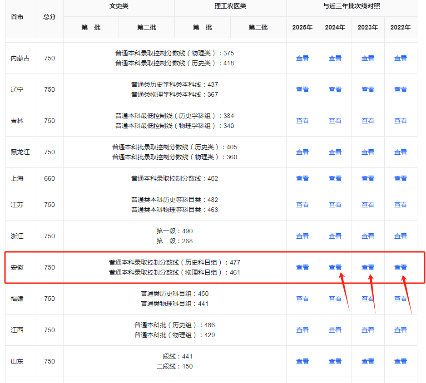Viewport: 426px width, 383px height.
Task: Open 江西 2025年 查看 link
Action: pos(302,330)
